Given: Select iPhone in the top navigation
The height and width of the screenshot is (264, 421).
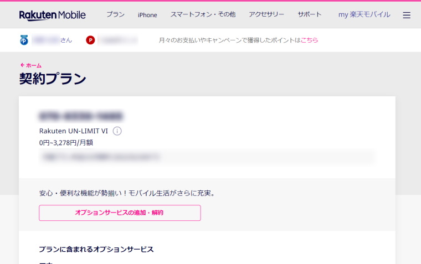Looking at the screenshot, I should pyautogui.click(x=147, y=15).
